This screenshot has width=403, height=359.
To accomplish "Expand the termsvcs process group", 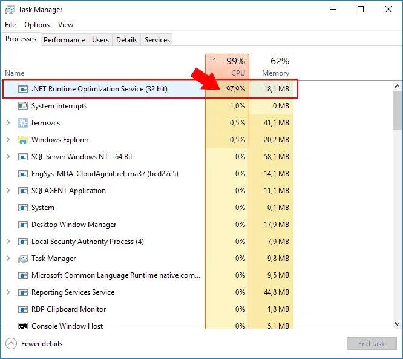I will point(8,123).
